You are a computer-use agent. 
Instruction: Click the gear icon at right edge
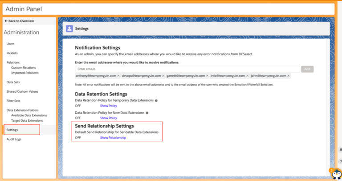[340, 150]
